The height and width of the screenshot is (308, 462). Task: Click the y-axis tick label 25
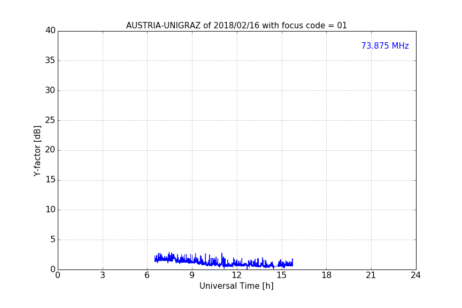coord(50,120)
